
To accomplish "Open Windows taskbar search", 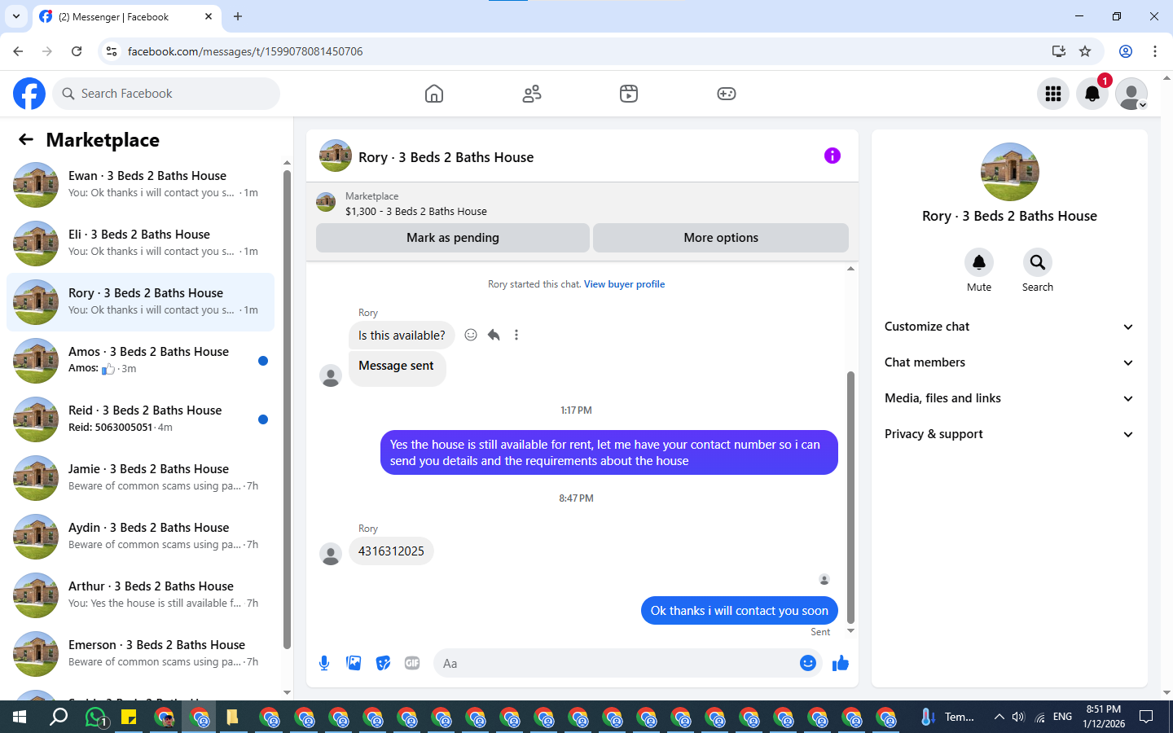I will 59,718.
